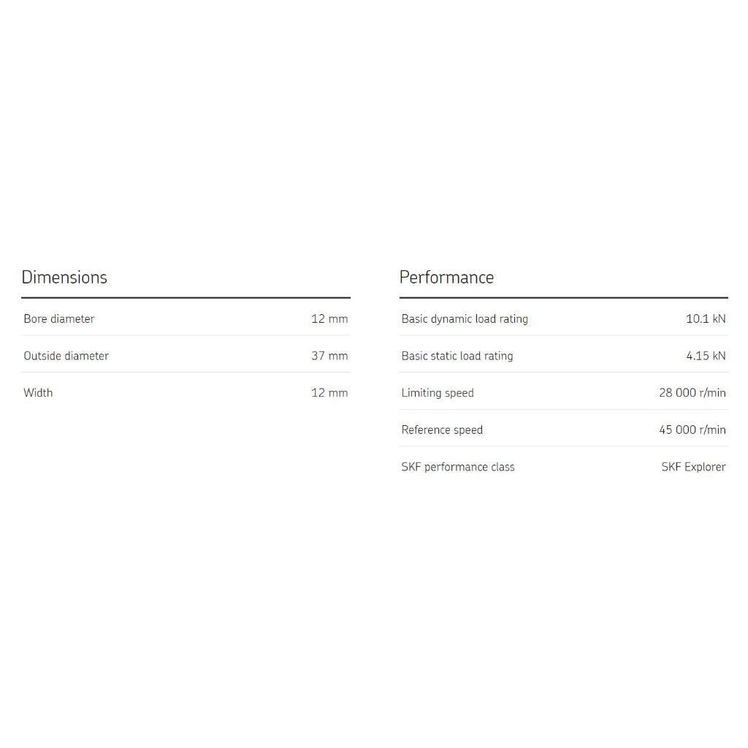
Task: Select the 10.1 kN value
Action: point(706,319)
